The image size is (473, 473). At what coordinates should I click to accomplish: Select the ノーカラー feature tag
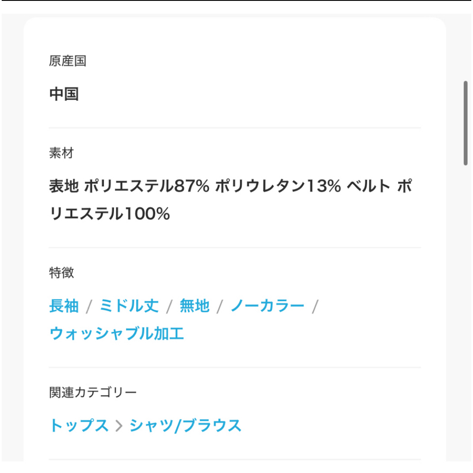click(267, 306)
